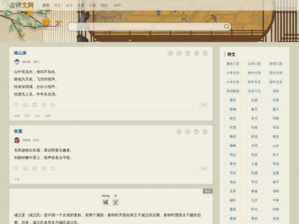Copy the poem 咏山泉 using copy icon
This screenshot has height=224, width=299.
tap(34, 105)
